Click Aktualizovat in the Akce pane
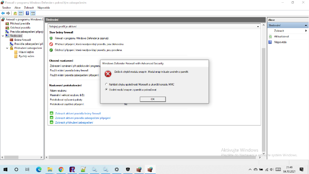The width and height of the screenshot is (309, 174). (x=282, y=37)
